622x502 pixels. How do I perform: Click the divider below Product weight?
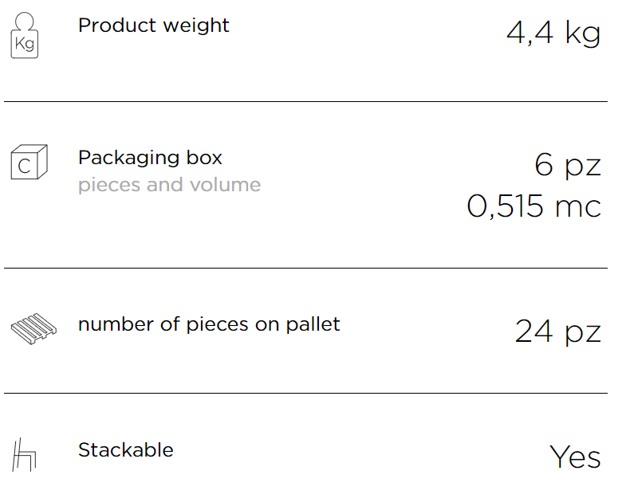306,101
